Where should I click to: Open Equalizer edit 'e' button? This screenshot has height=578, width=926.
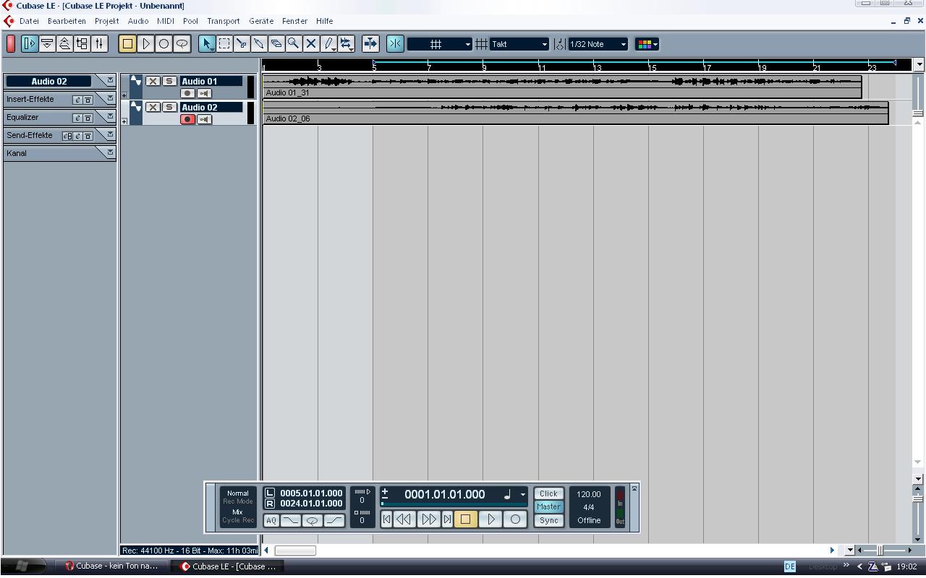pos(77,118)
